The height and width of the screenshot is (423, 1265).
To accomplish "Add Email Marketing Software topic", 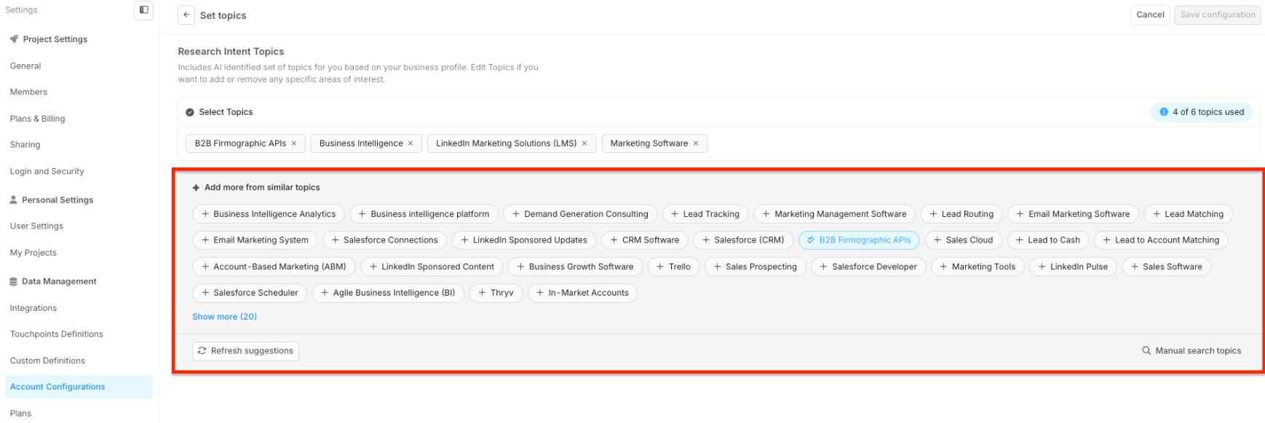I will pos(1074,214).
